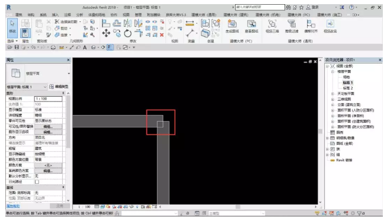This screenshot has width=387, height=220.
Task: Collapse the 视图 (全部) tree node
Action: point(328,66)
